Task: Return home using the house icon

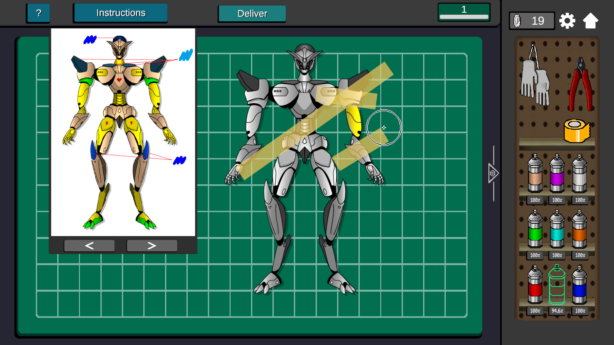Action: tap(591, 20)
